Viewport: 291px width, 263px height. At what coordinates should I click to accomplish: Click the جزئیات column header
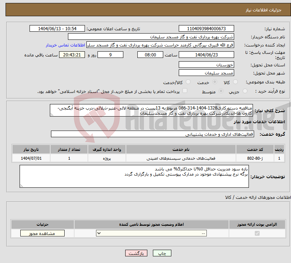42,224
